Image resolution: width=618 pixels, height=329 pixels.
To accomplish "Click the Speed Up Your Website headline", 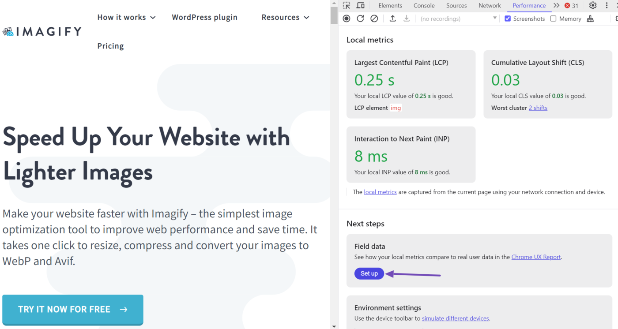I will point(146,154).
